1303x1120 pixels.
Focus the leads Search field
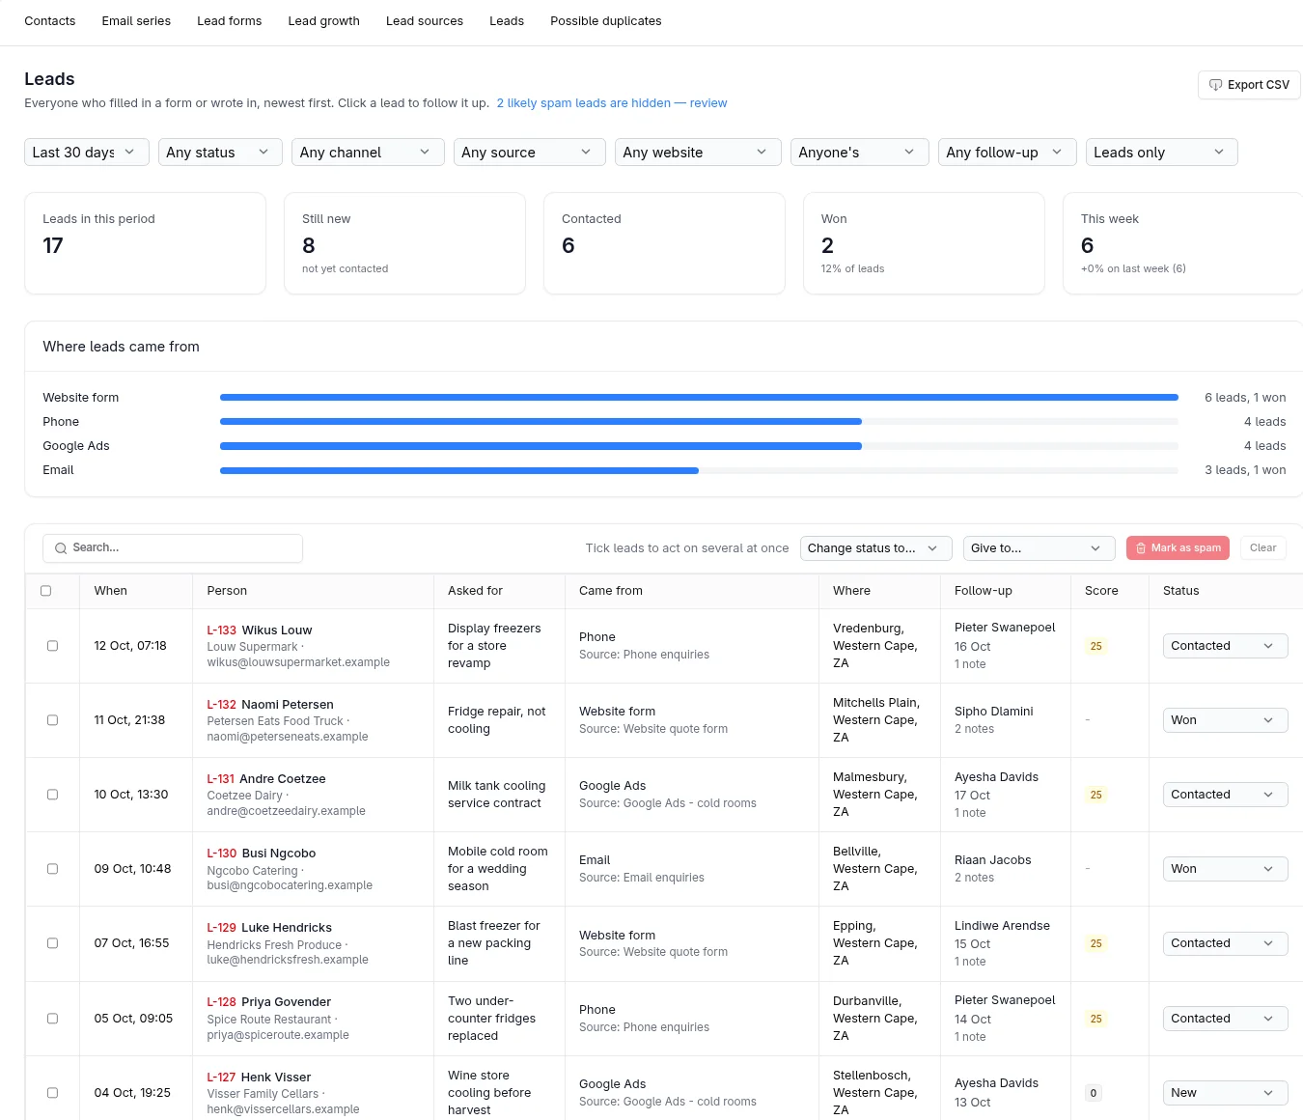tap(173, 548)
